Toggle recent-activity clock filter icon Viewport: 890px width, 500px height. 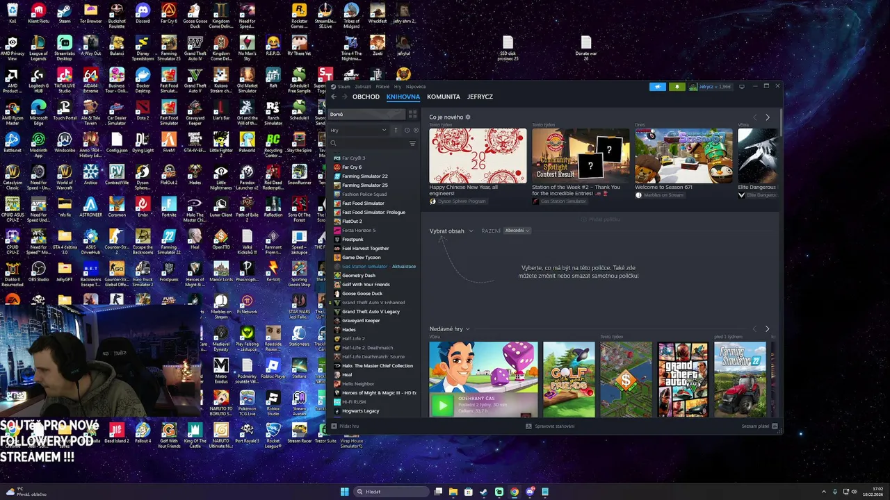407,130
